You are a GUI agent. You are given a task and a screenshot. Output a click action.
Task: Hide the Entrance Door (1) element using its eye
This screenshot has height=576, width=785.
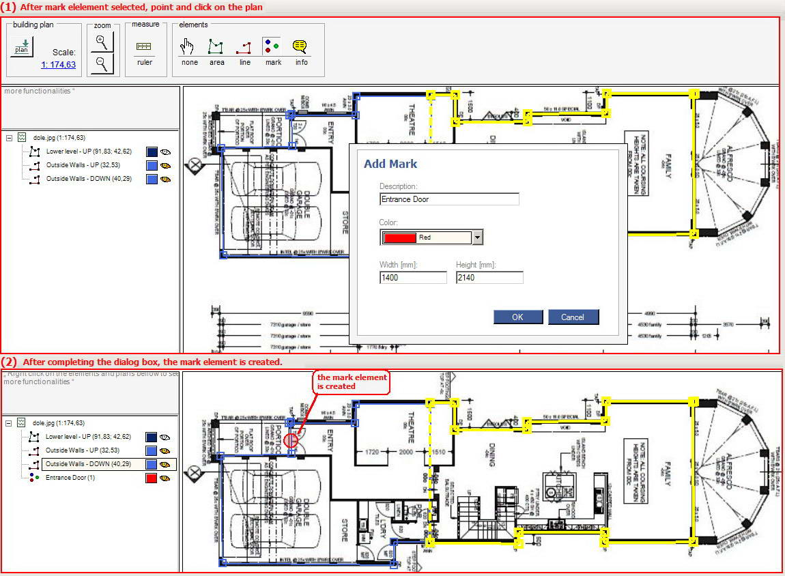tap(165, 478)
